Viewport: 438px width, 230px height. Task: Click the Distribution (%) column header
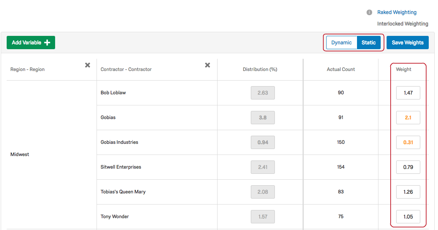(x=260, y=69)
